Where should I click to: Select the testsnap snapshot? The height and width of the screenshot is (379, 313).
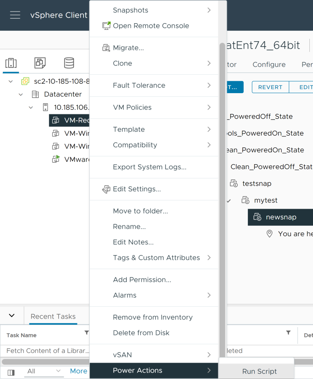click(x=257, y=183)
